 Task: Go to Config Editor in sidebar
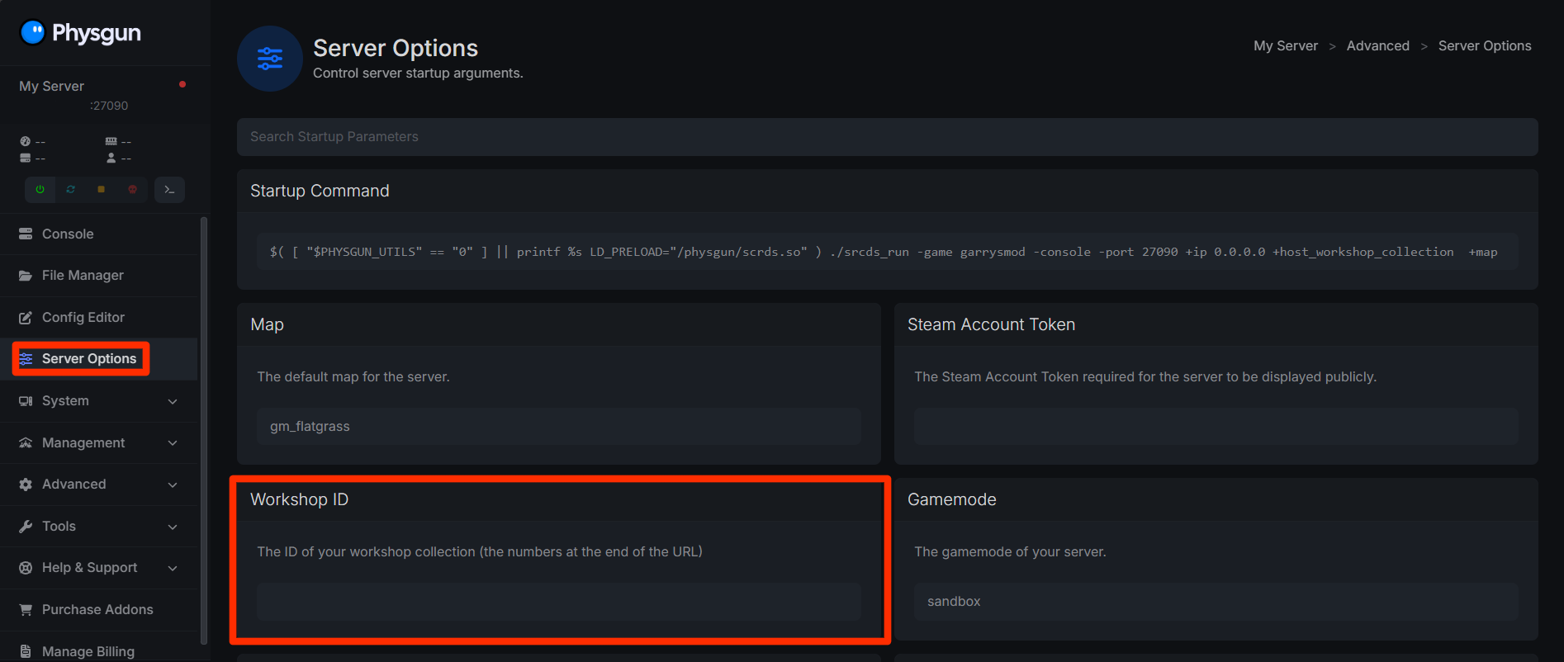click(83, 318)
